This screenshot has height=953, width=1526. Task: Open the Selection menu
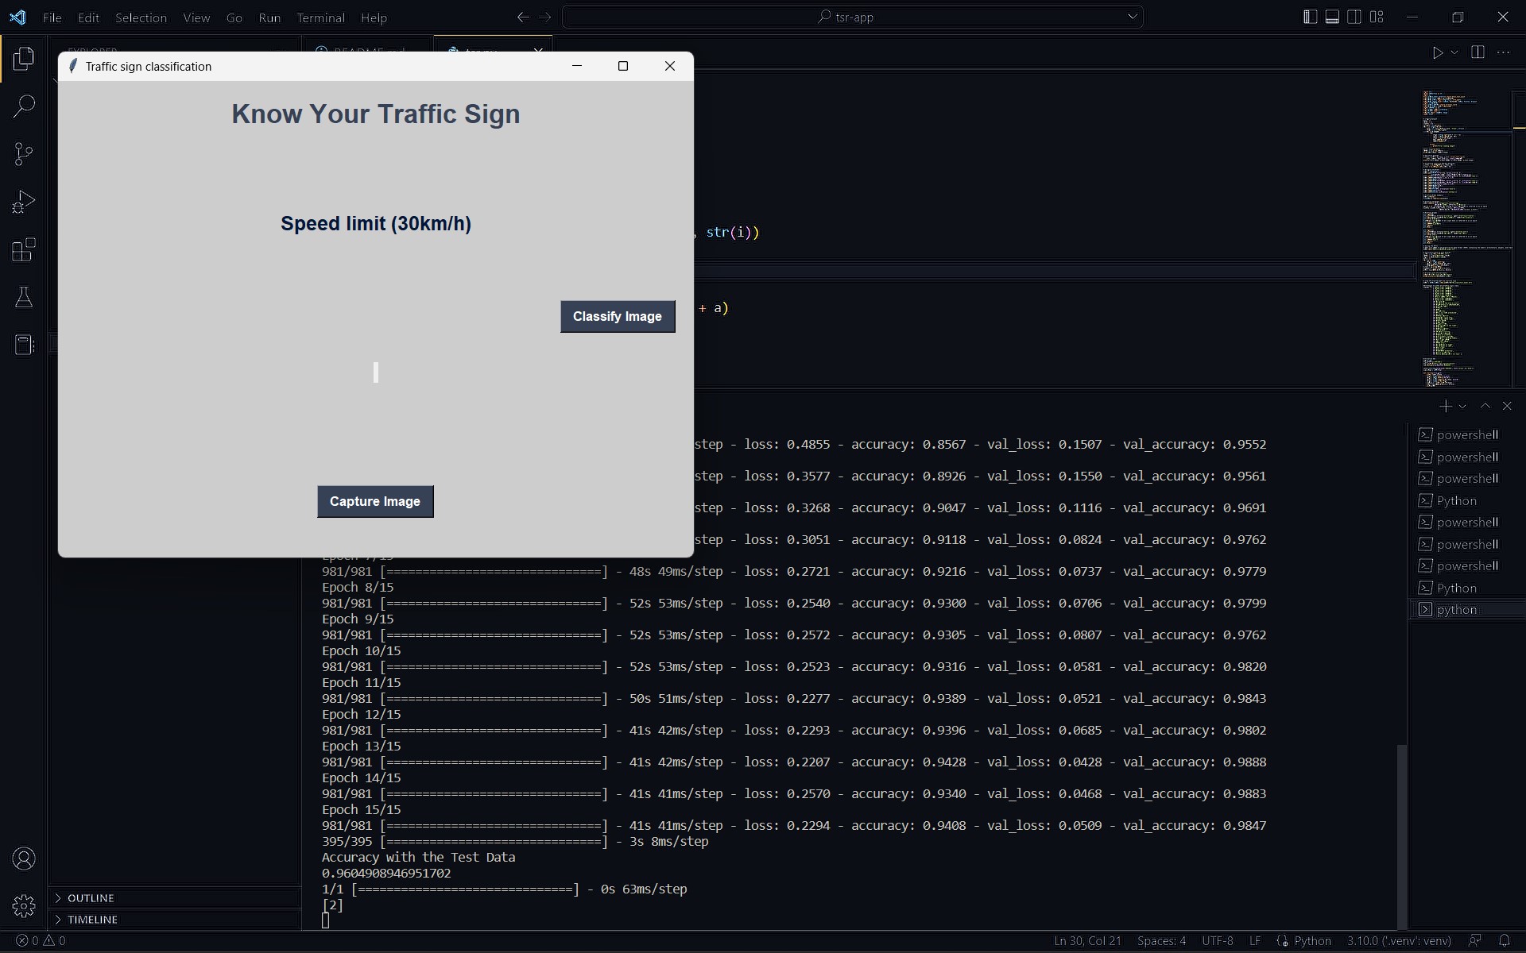[x=141, y=17]
